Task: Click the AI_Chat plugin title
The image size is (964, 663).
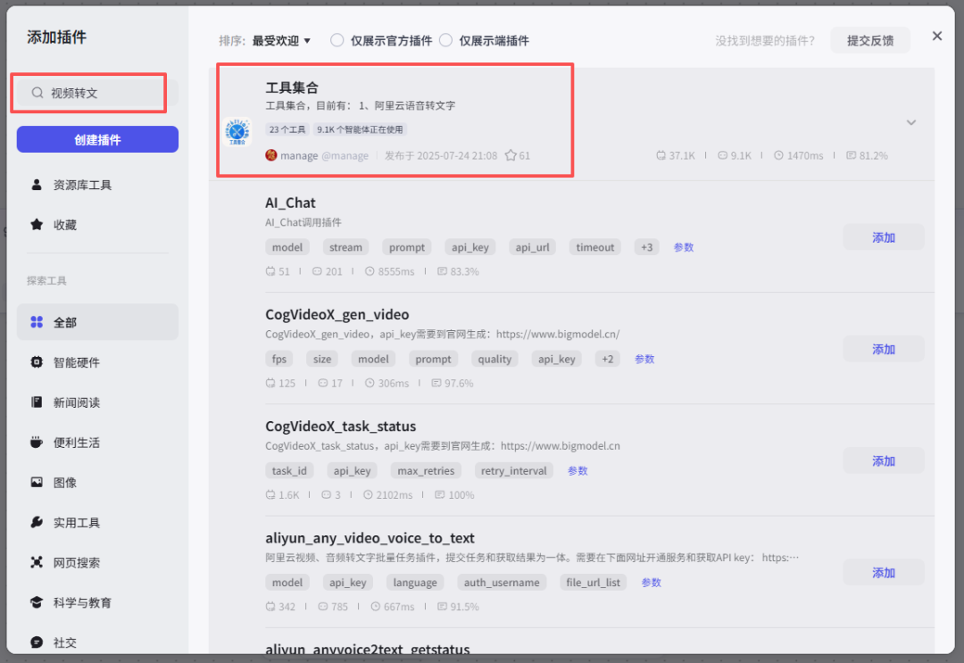Action: point(290,203)
